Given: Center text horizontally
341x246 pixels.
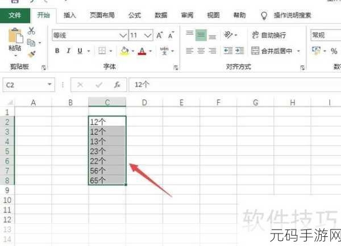Looking at the screenshot, I should (x=201, y=51).
